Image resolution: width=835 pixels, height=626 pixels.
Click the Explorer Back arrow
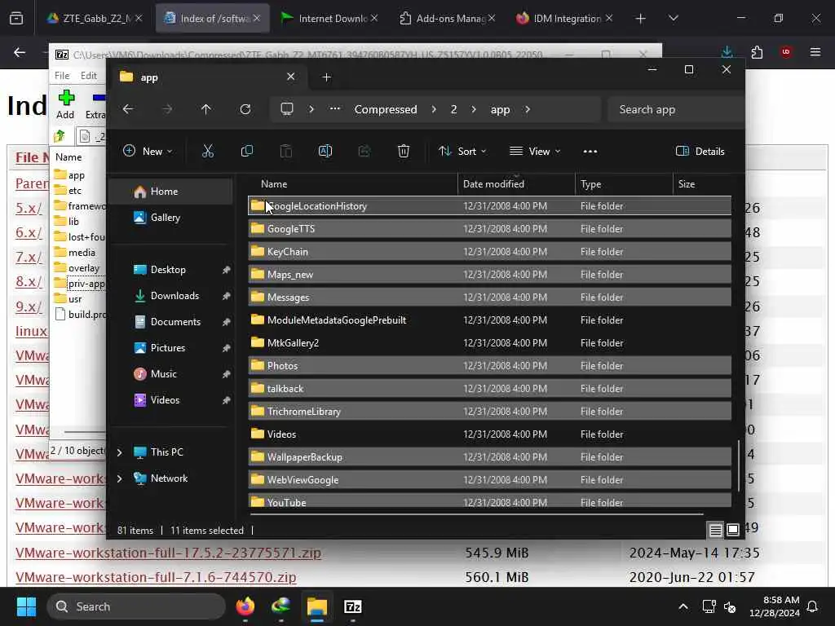(128, 109)
